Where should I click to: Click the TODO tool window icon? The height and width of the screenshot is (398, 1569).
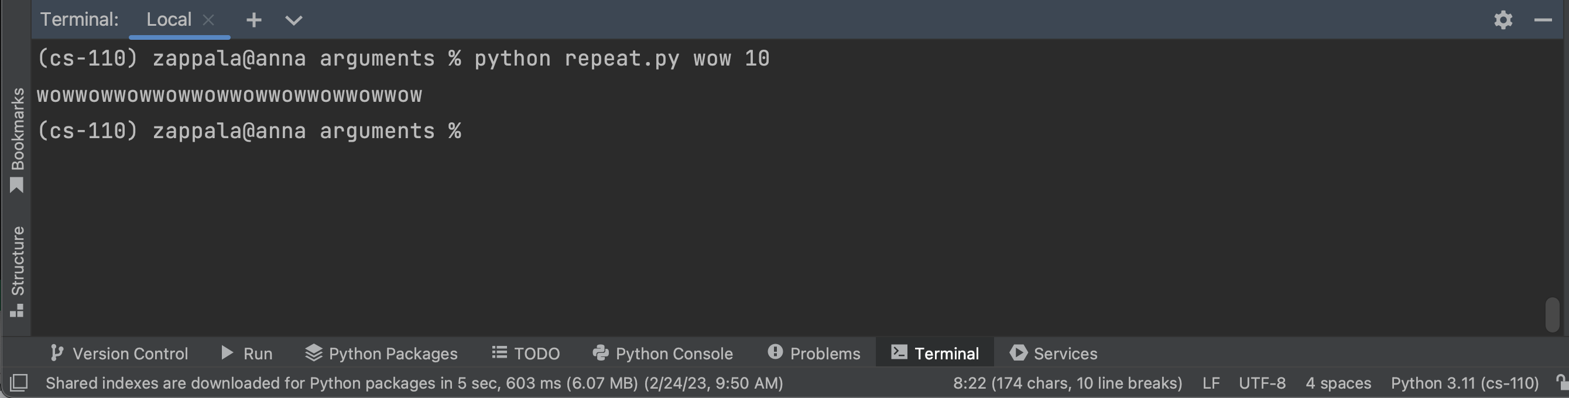coord(526,353)
